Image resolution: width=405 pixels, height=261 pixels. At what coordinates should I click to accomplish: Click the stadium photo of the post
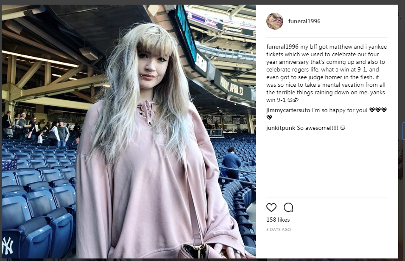pyautogui.click(x=129, y=132)
